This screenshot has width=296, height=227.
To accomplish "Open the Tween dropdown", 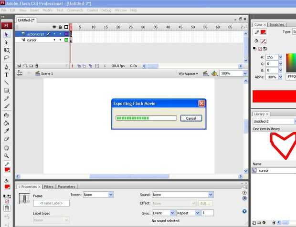I will [x=111, y=195].
